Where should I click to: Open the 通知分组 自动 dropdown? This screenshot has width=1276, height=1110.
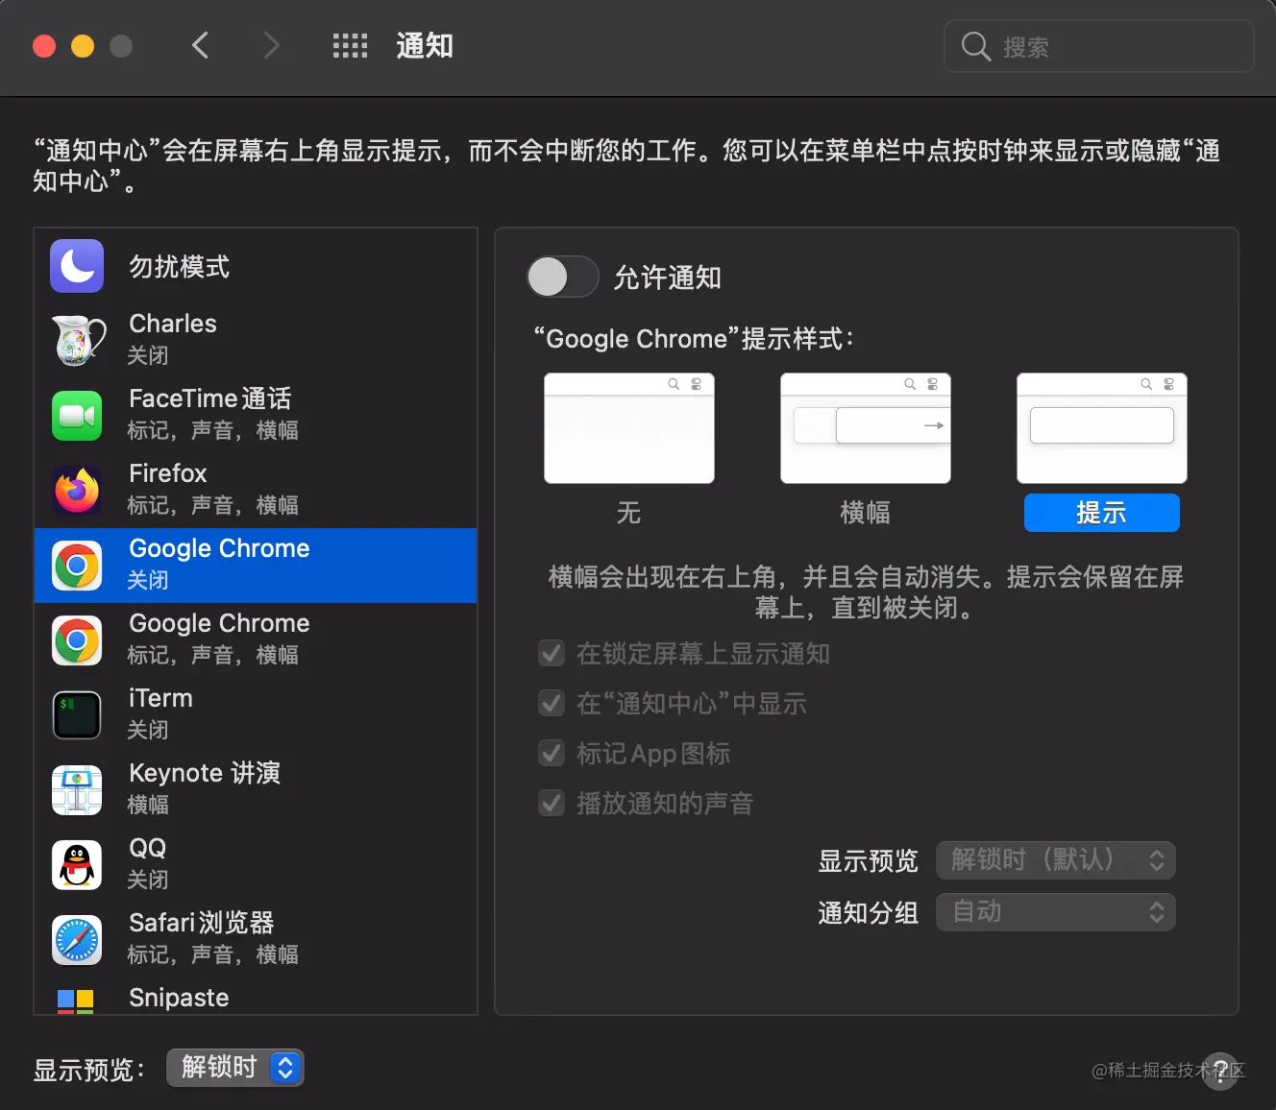[x=1056, y=912]
